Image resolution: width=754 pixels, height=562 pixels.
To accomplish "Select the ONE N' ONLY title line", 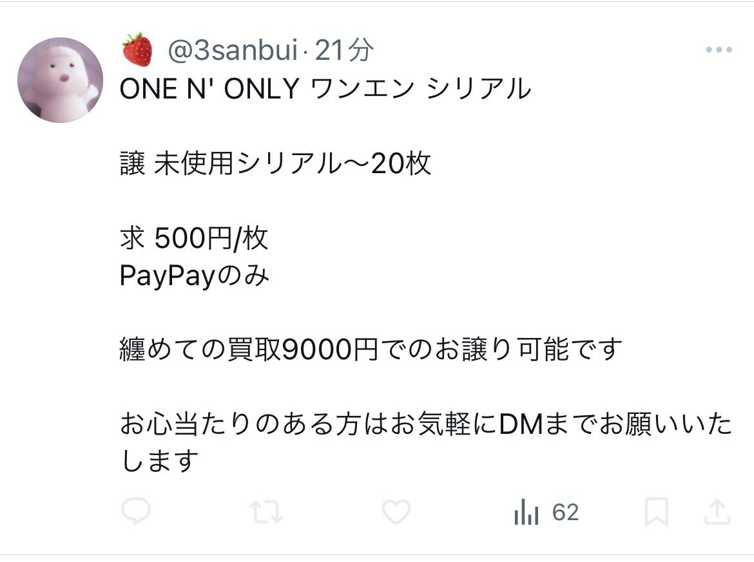I will point(325,89).
